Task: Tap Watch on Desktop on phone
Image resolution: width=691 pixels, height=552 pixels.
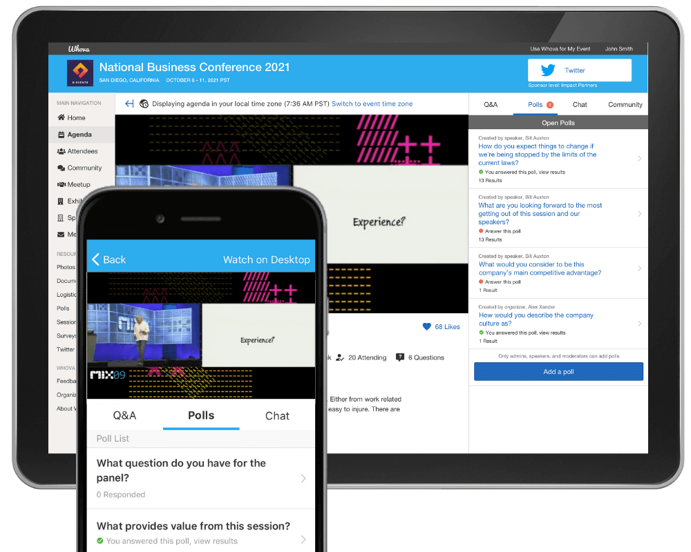Action: 266,259
